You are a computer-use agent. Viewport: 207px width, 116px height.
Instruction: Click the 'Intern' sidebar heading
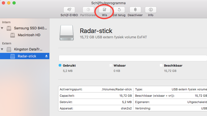[x=6, y=22]
